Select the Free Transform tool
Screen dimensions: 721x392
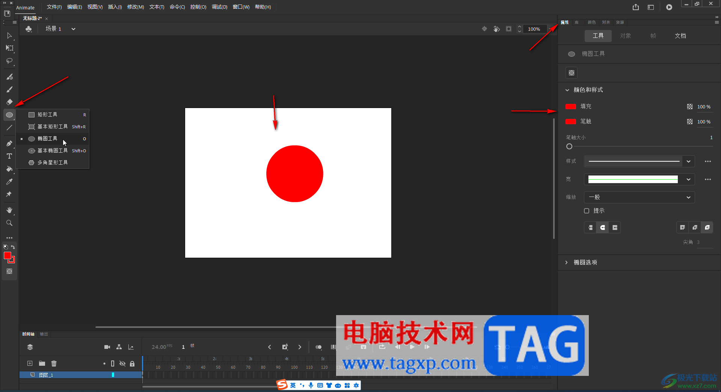click(9, 48)
